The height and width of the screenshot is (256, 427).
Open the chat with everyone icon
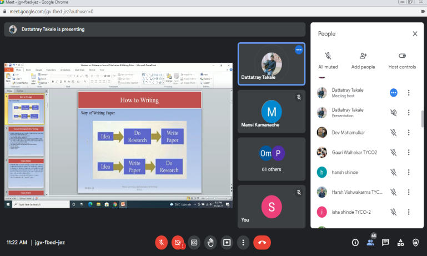click(x=385, y=242)
